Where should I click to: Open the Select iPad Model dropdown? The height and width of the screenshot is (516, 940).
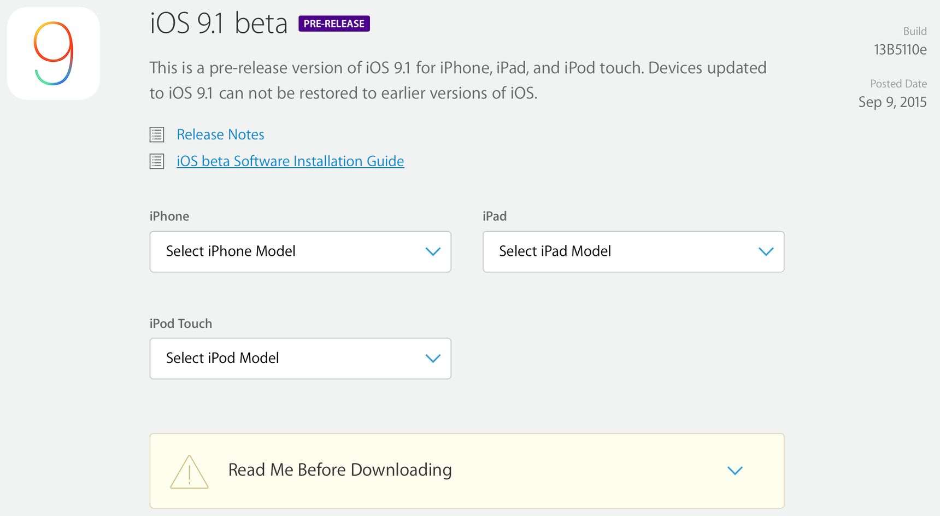point(633,251)
